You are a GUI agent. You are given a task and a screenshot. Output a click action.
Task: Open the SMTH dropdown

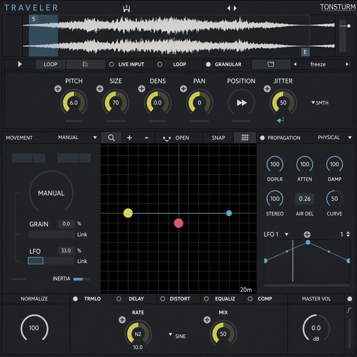point(320,103)
